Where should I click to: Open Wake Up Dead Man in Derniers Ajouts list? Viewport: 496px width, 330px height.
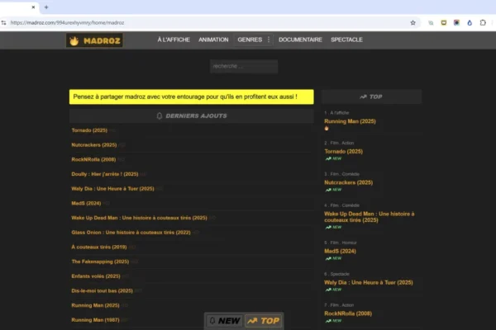point(139,218)
